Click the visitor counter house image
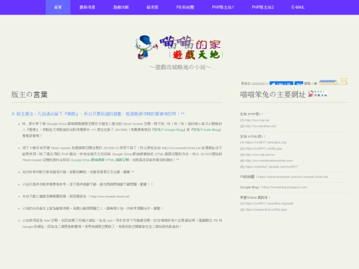The width and height of the screenshot is (359, 269). (x=328, y=82)
